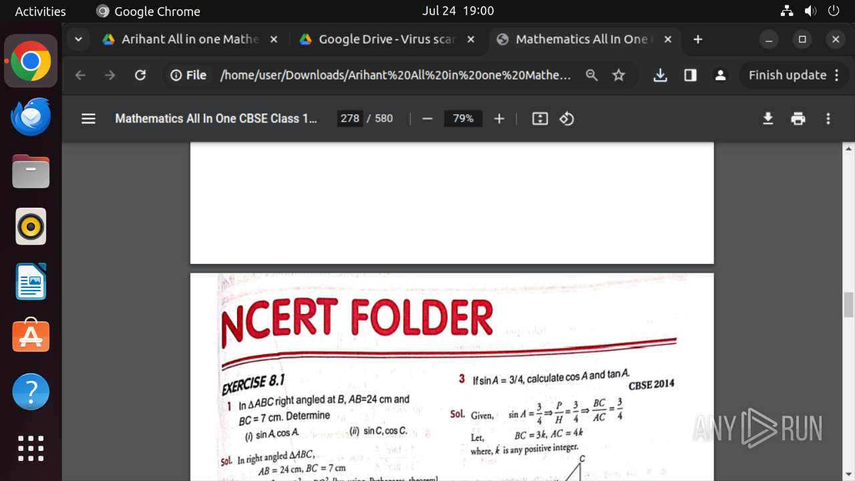Zoom in the PDF with plus button
The width and height of the screenshot is (855, 481).
[499, 118]
